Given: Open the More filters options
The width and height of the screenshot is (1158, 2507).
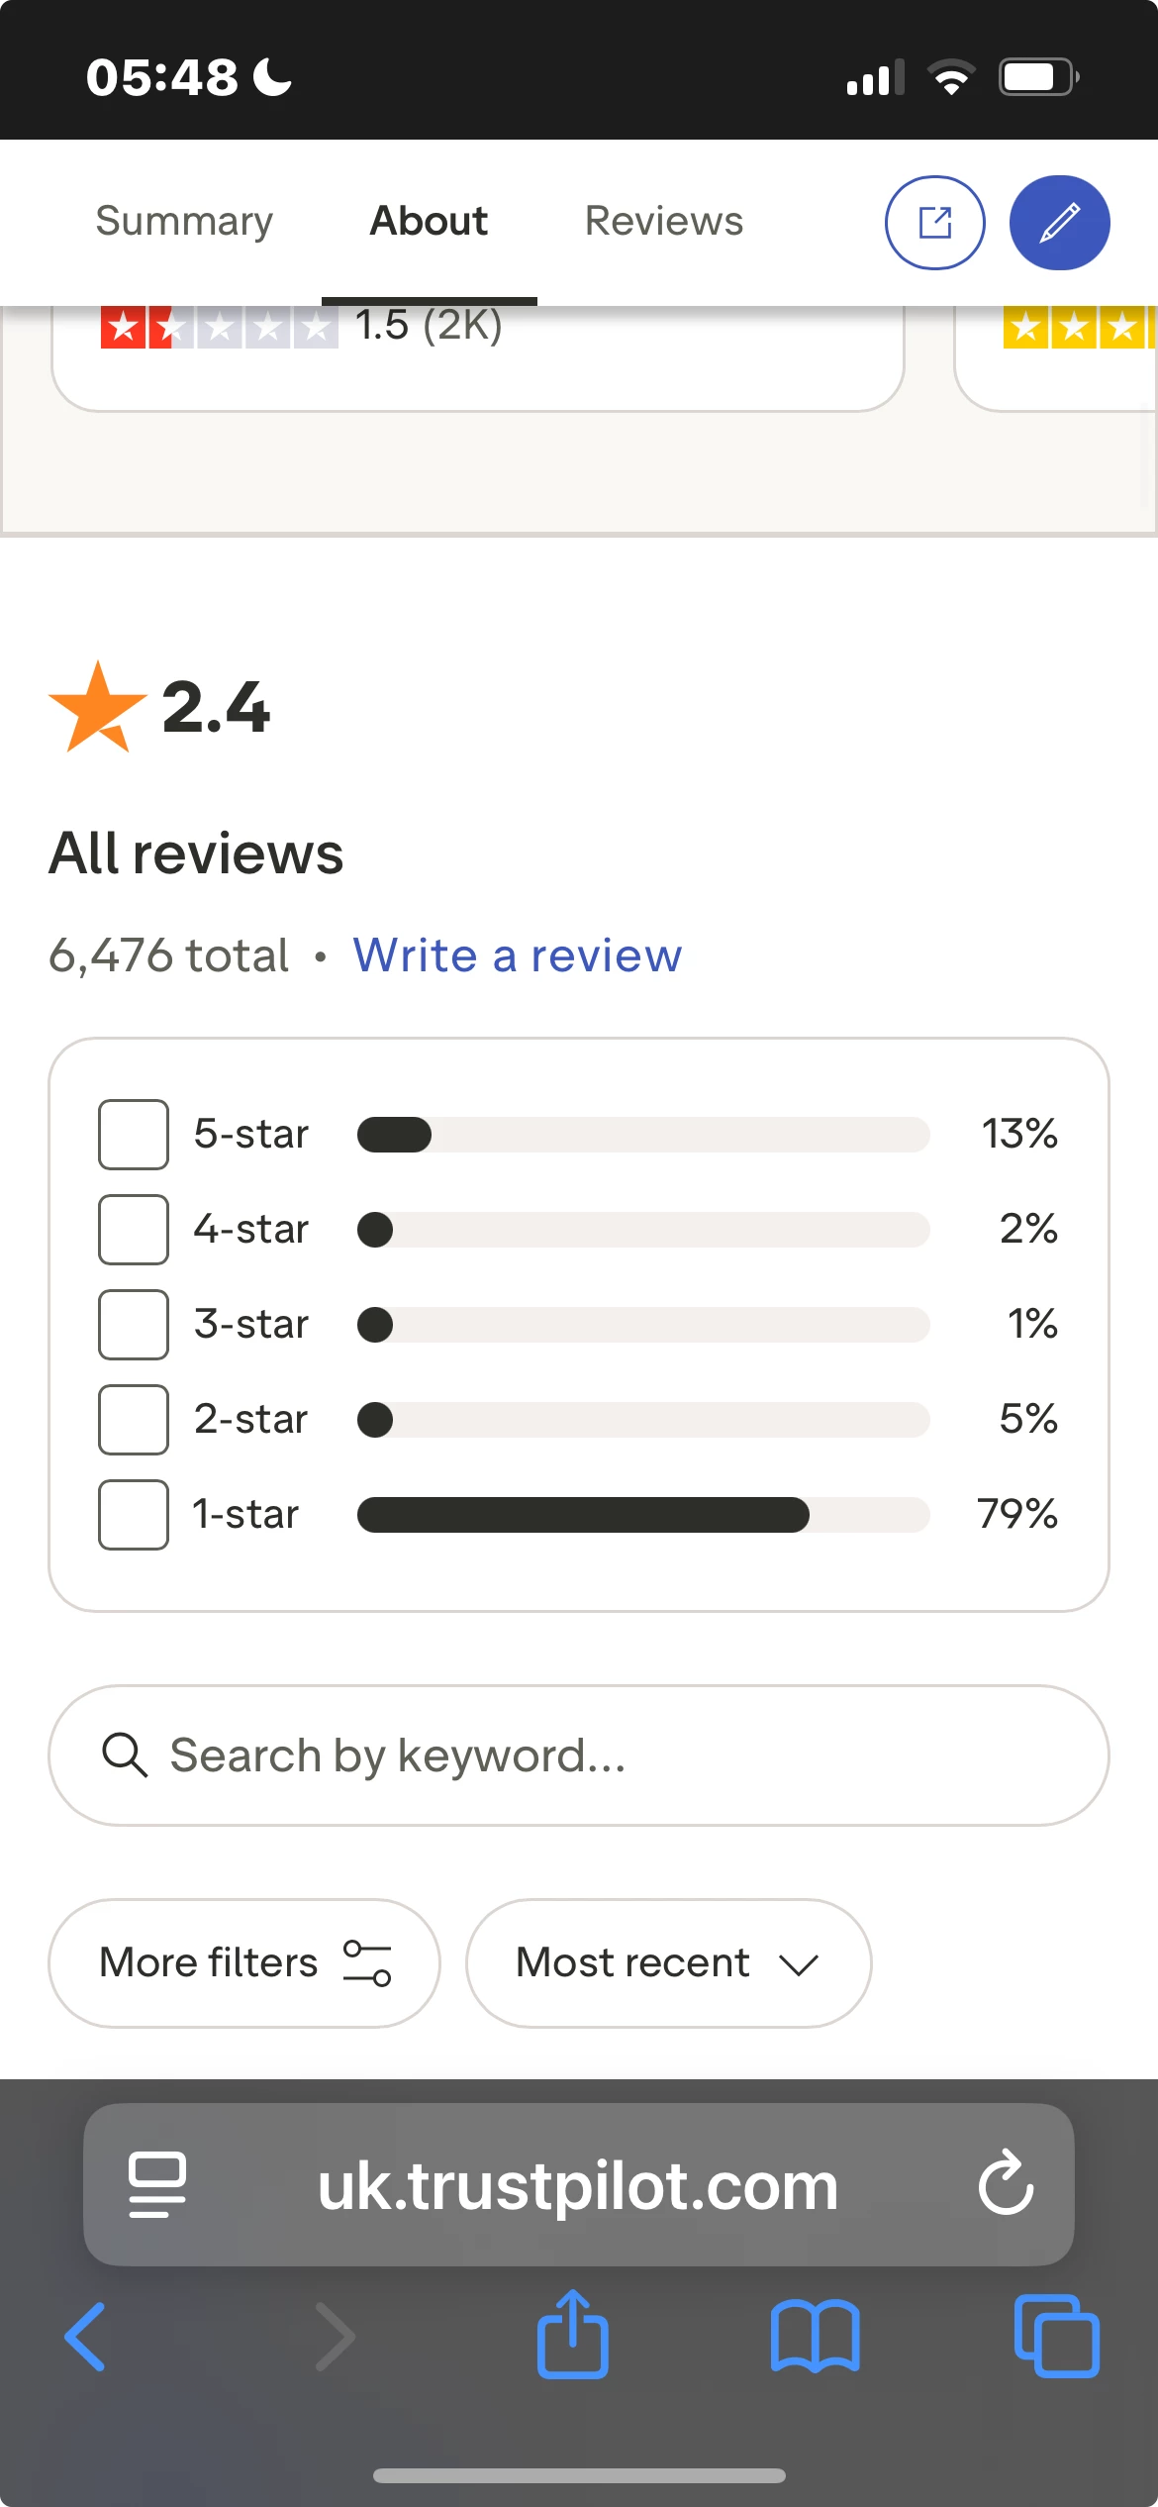Looking at the screenshot, I should (x=244, y=1963).
